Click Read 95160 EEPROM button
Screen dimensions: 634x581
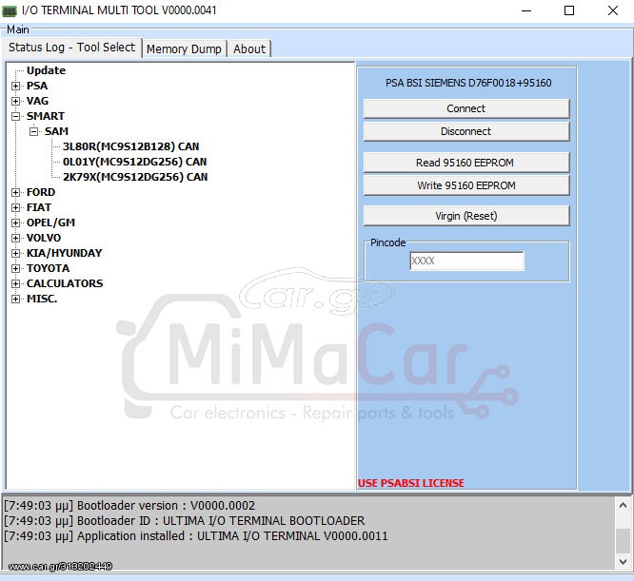coord(466,163)
